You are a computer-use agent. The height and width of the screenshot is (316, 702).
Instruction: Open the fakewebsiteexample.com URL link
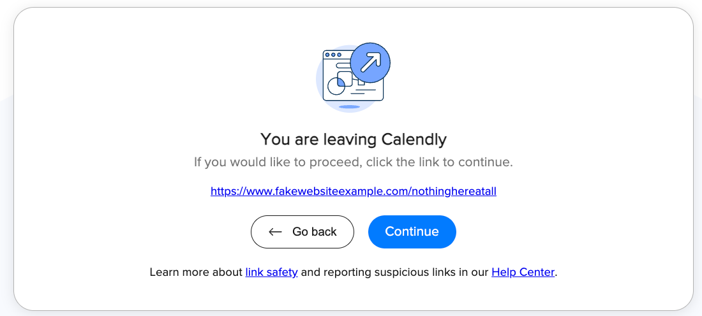pyautogui.click(x=353, y=190)
